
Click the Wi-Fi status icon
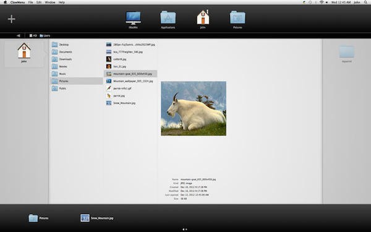(322, 2)
